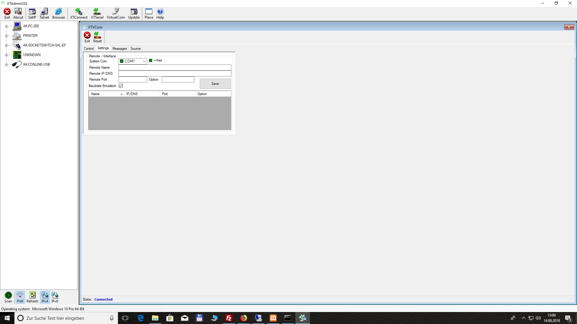
Task: Click the Refresh icon
Action: pos(32,297)
